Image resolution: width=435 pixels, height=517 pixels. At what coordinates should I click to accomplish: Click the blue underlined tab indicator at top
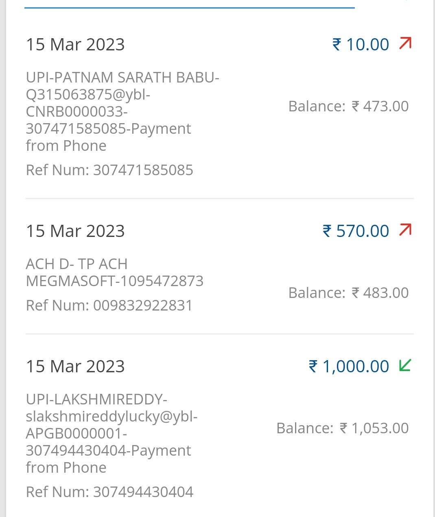click(189, 7)
